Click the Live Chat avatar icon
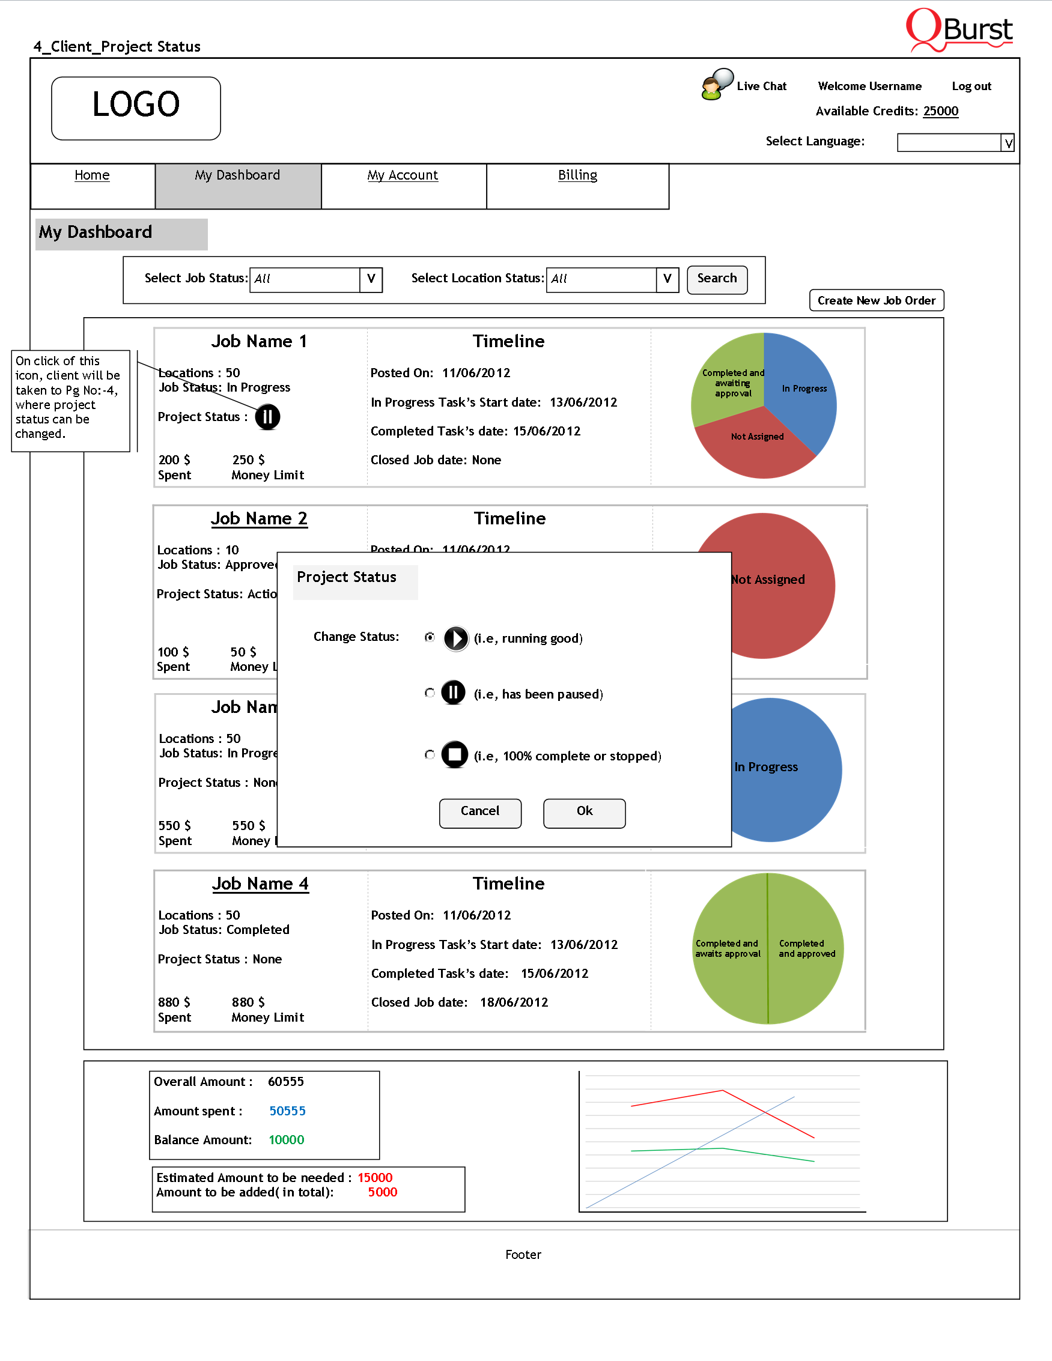Image resolution: width=1052 pixels, height=1361 pixels. [x=717, y=85]
